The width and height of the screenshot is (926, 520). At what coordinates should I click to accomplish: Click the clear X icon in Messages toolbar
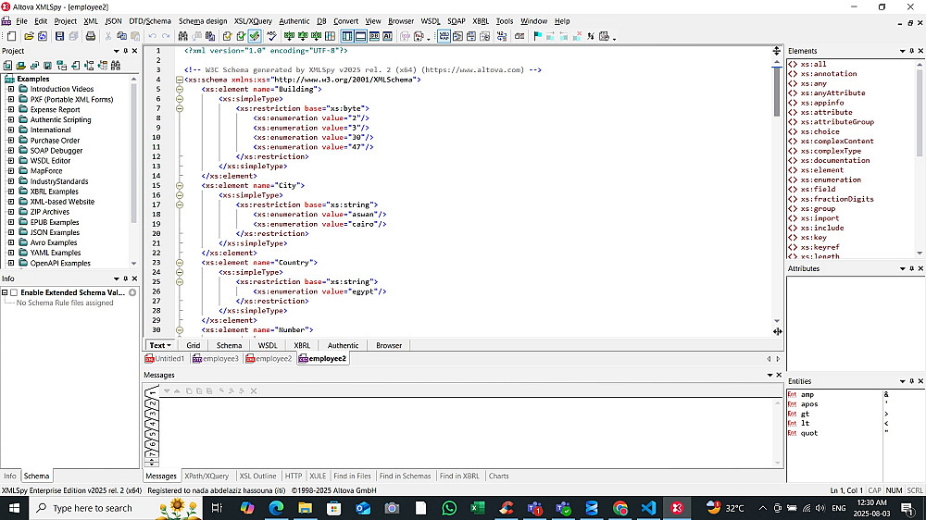pyautogui.click(x=254, y=390)
